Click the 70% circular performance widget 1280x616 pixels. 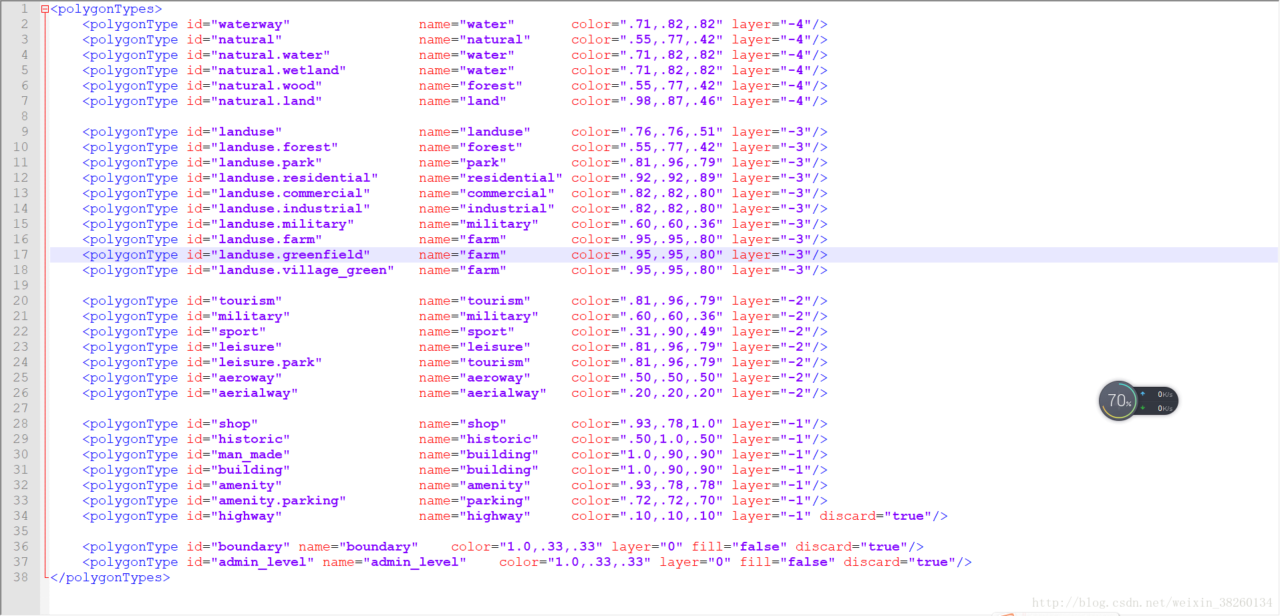click(x=1118, y=400)
